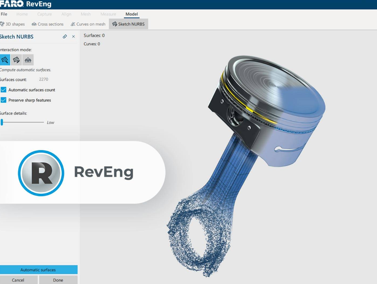
Task: Click the round RevEng logo badge
Action: coord(41,173)
